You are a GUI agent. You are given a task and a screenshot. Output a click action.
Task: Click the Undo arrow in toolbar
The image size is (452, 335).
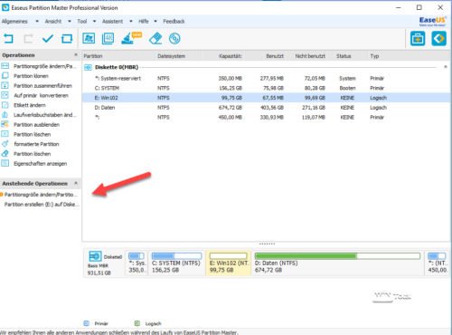click(8, 39)
